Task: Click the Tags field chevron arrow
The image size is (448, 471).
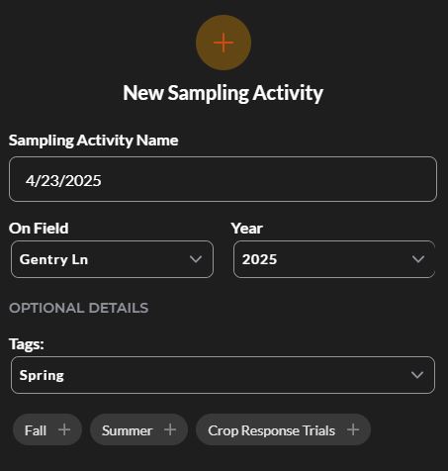Action: coord(417,375)
